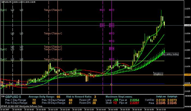
Task: Select the Room UP value -59
Action: pyautogui.click(x=94, y=100)
